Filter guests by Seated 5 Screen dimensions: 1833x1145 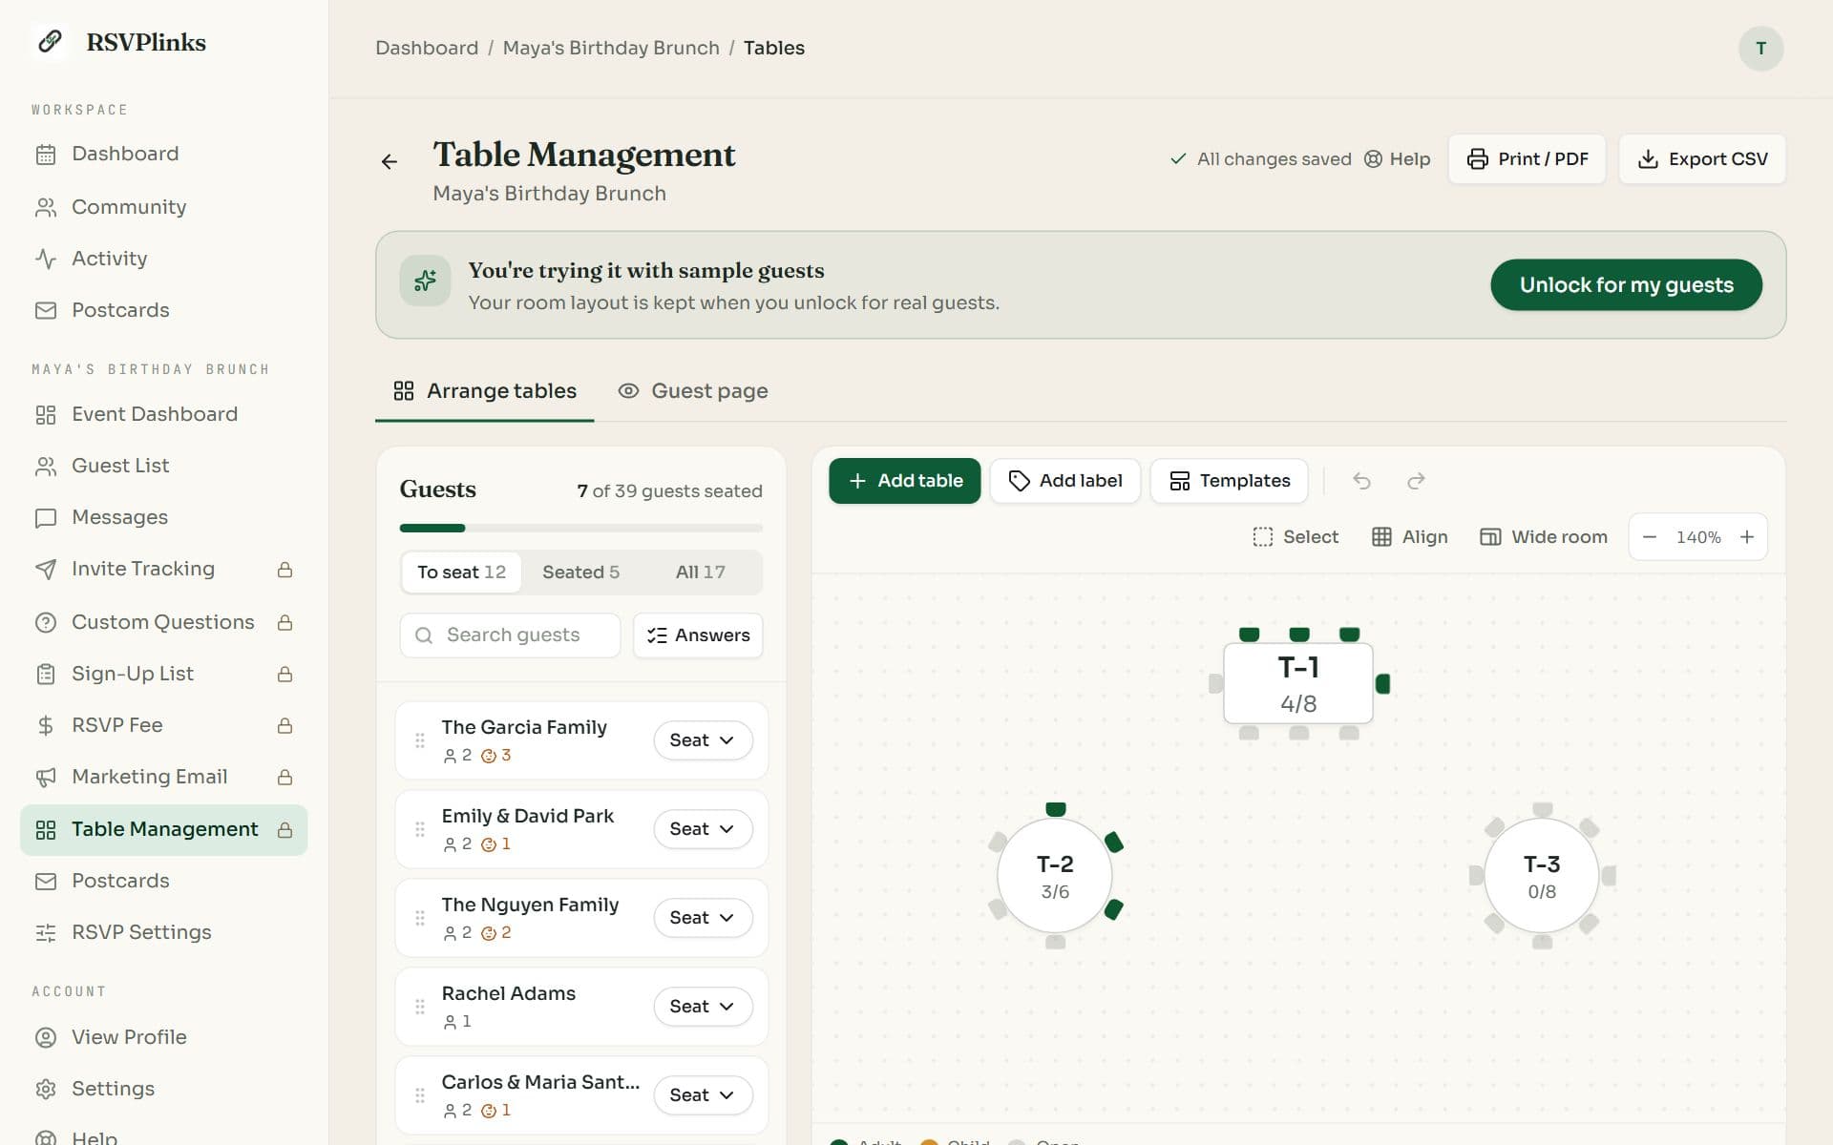tap(580, 572)
